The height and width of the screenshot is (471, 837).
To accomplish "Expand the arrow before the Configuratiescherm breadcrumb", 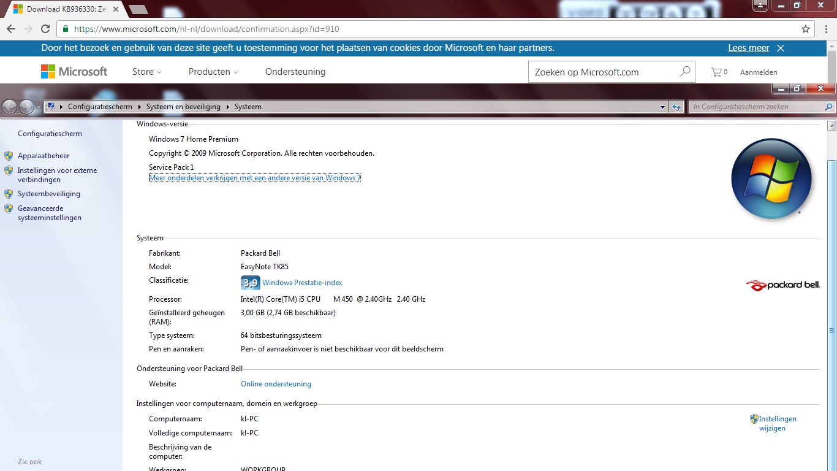I will coord(61,107).
